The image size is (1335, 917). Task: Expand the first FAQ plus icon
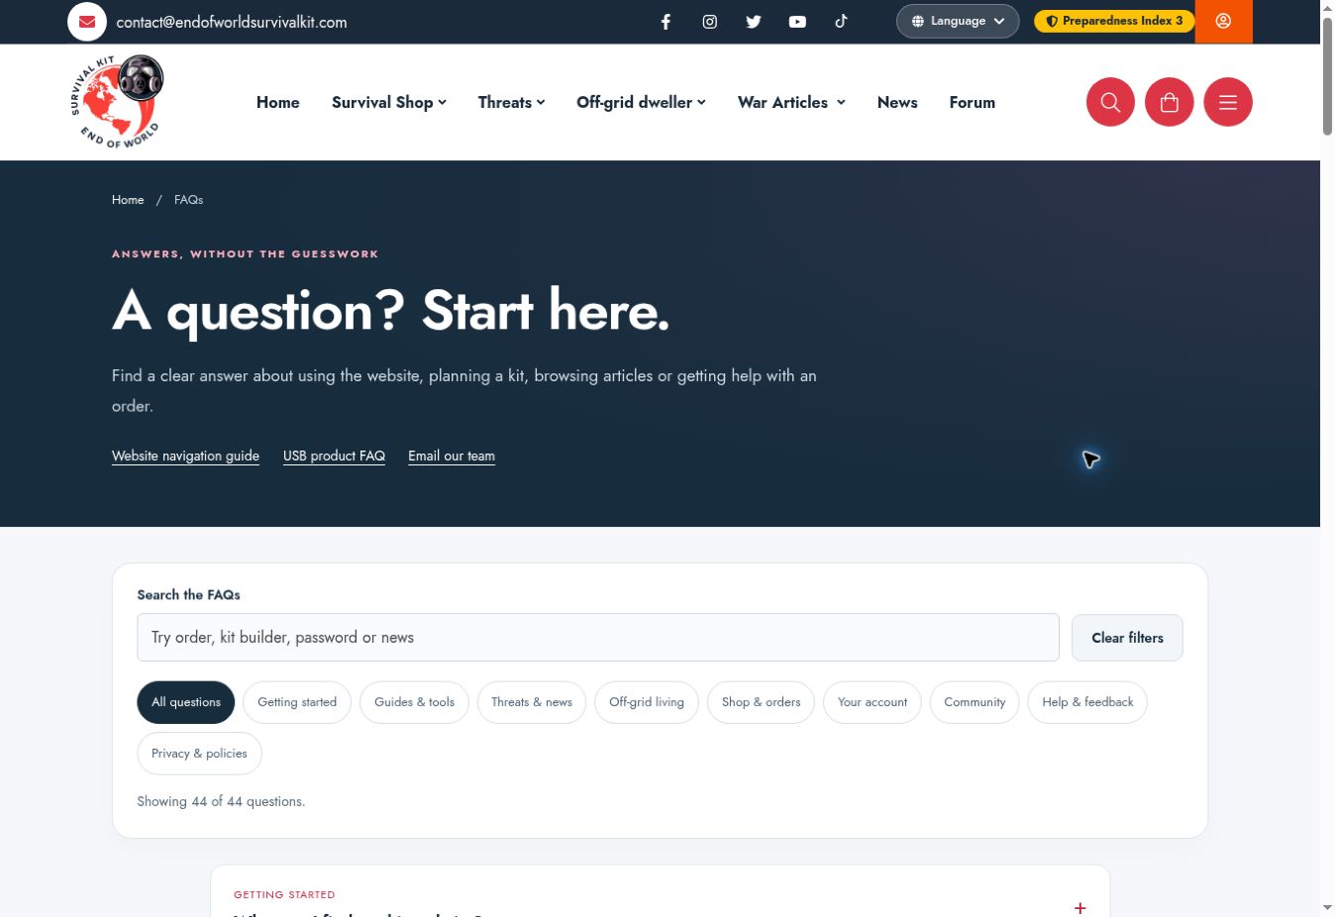[1079, 907]
